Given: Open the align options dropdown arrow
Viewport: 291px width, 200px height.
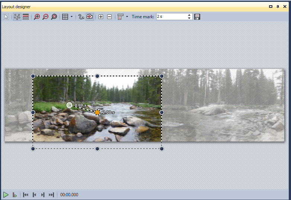Looking at the screenshot, I should coord(127,17).
